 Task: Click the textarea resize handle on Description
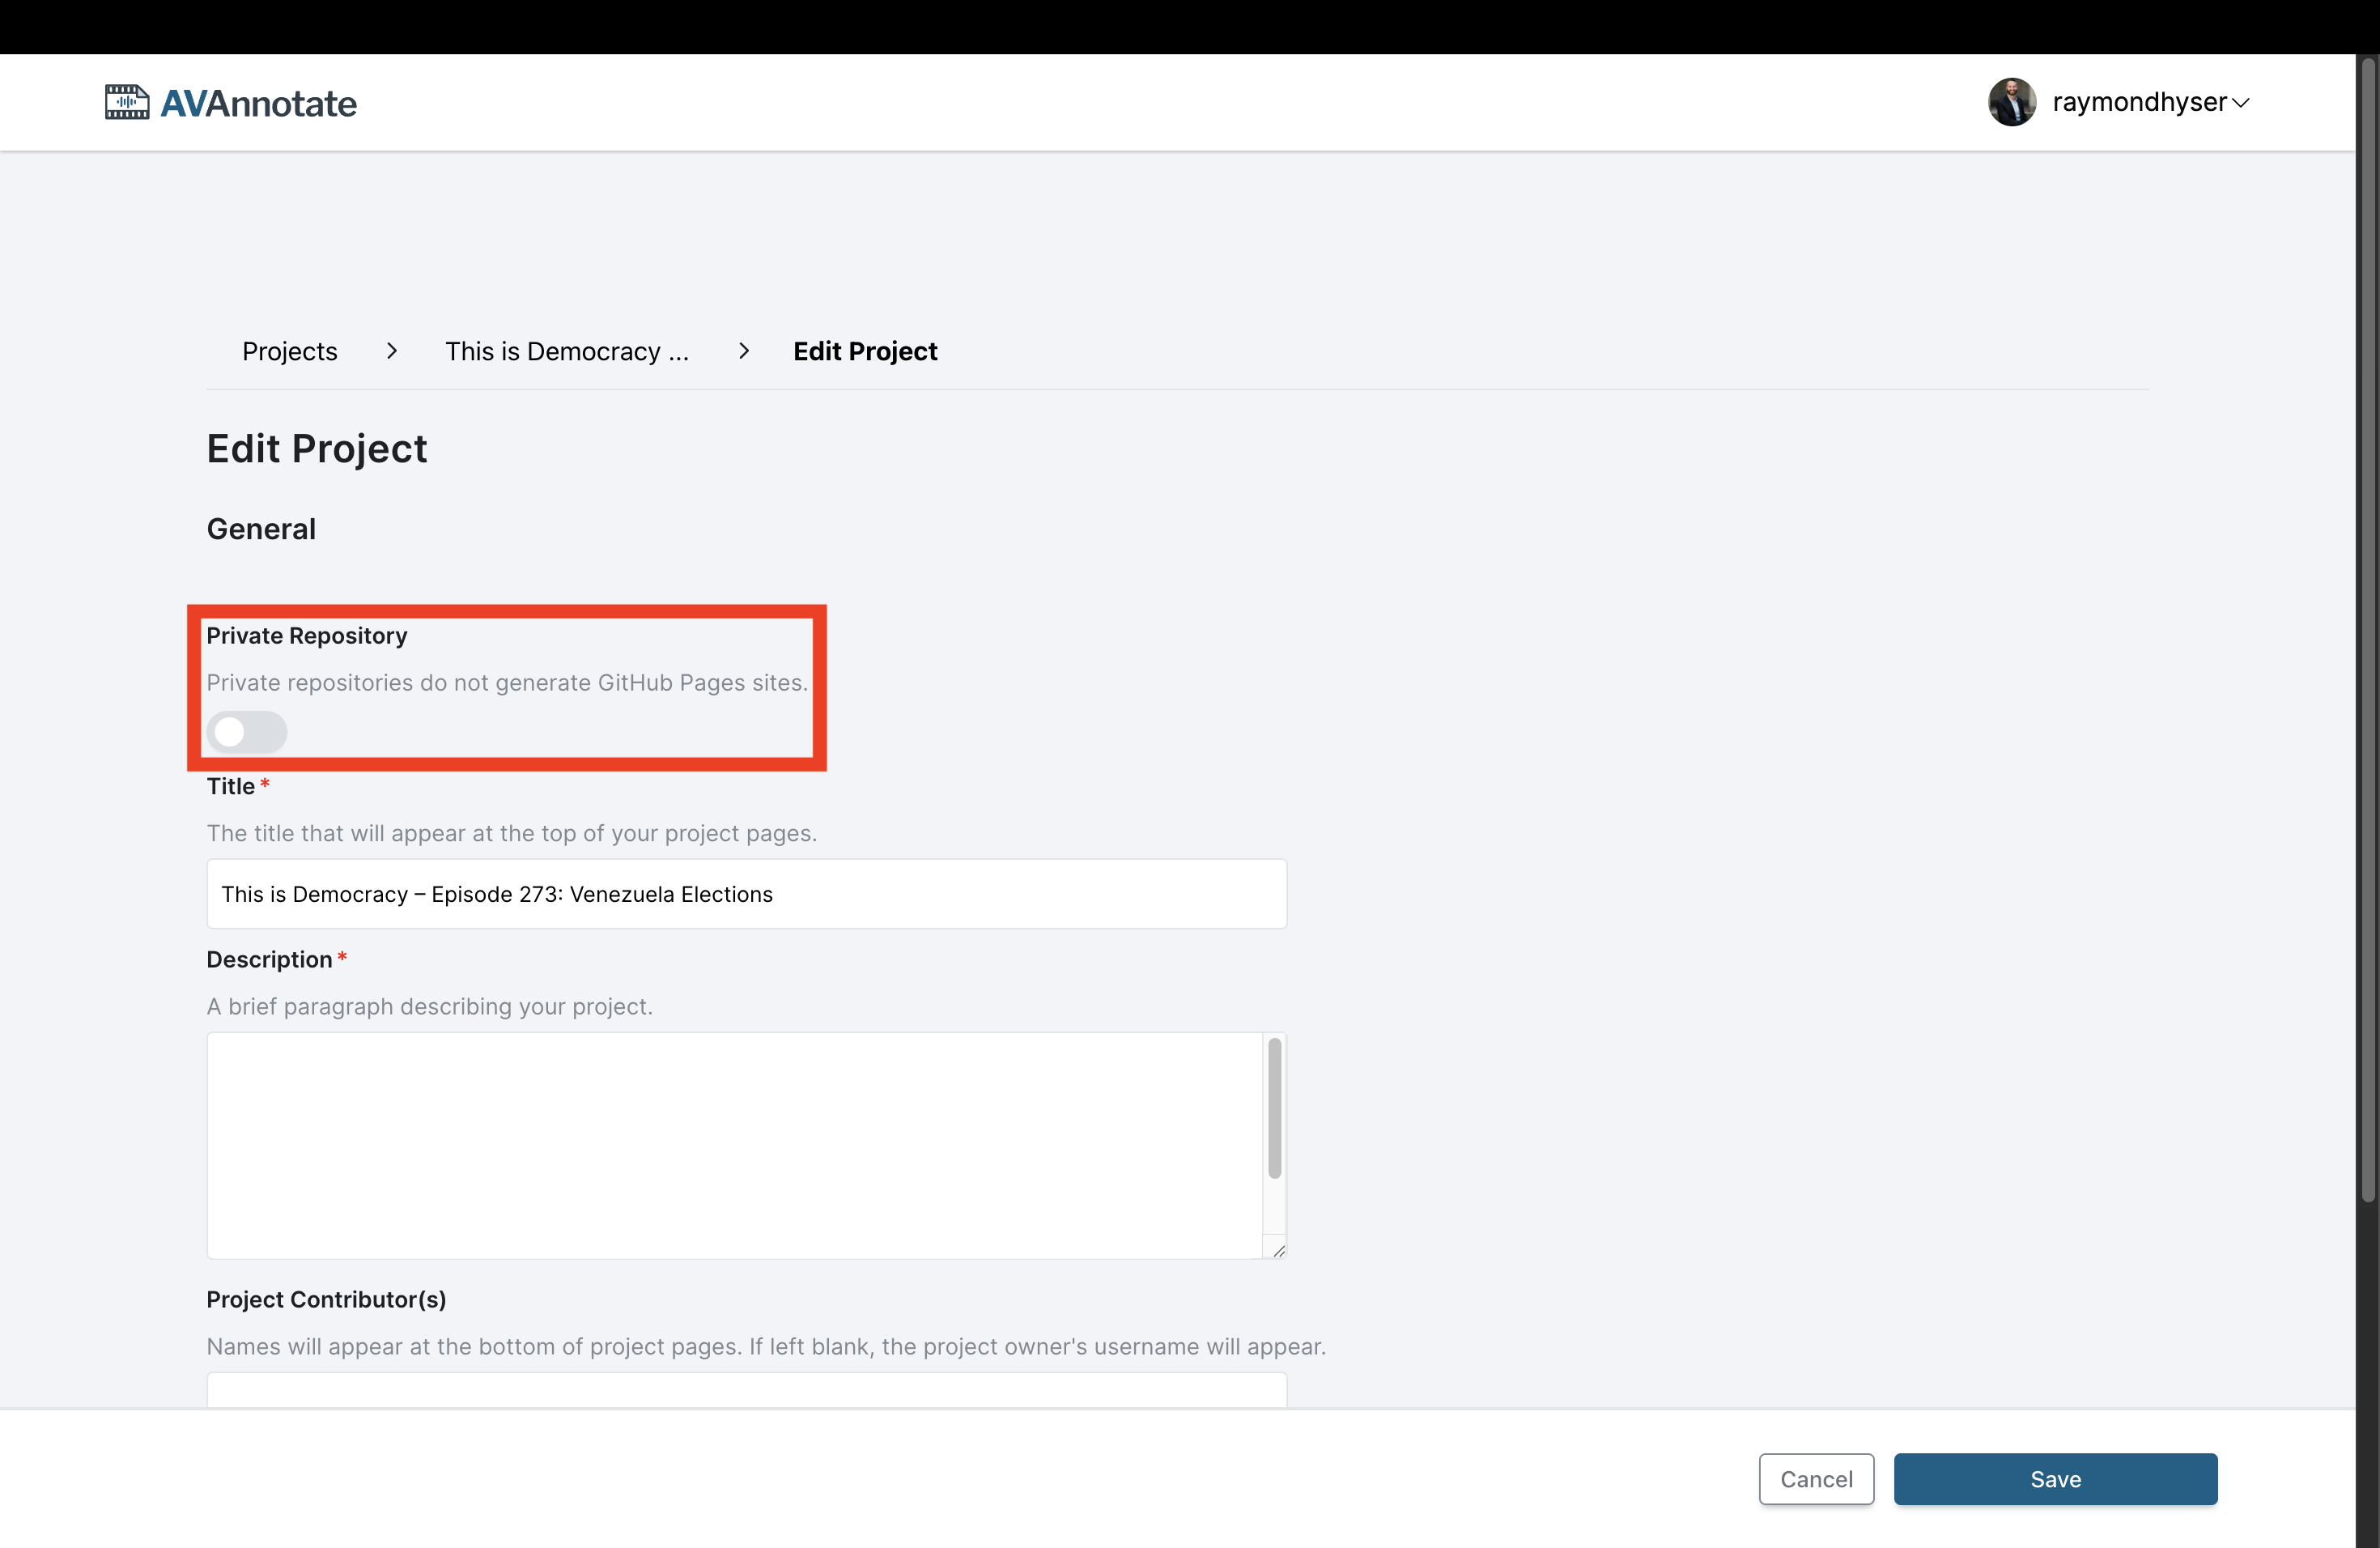tap(1277, 1250)
